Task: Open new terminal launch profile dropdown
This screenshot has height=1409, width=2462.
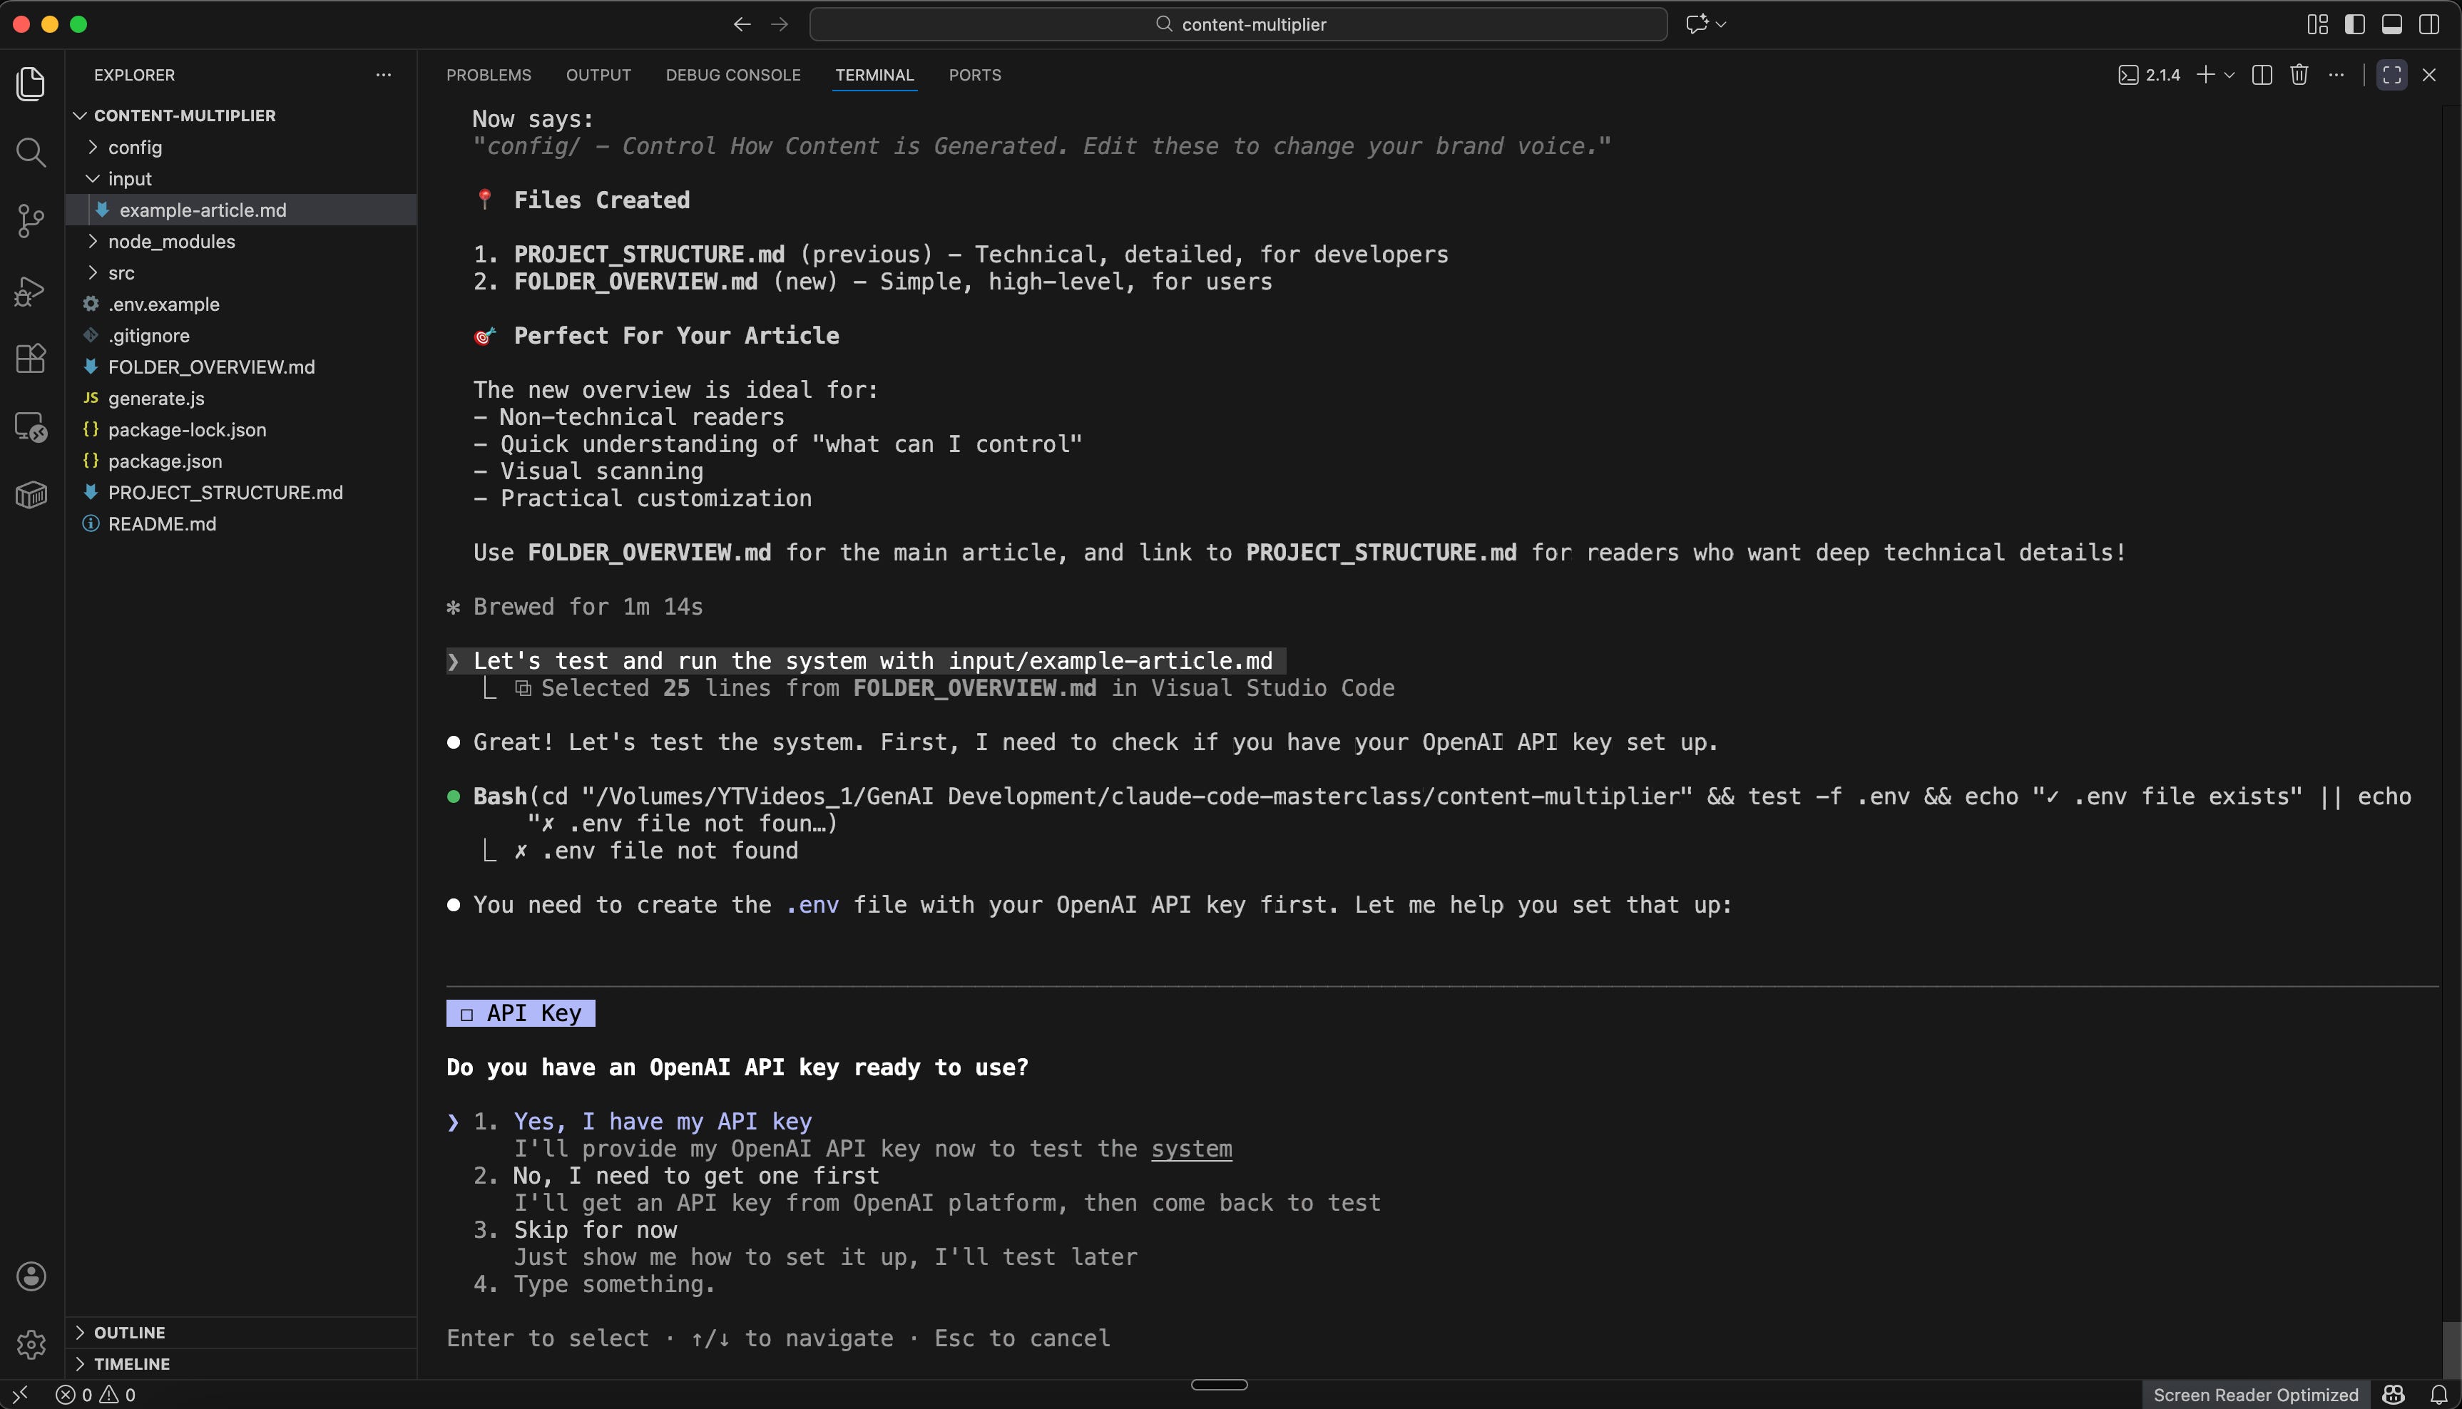Action: click(2229, 74)
